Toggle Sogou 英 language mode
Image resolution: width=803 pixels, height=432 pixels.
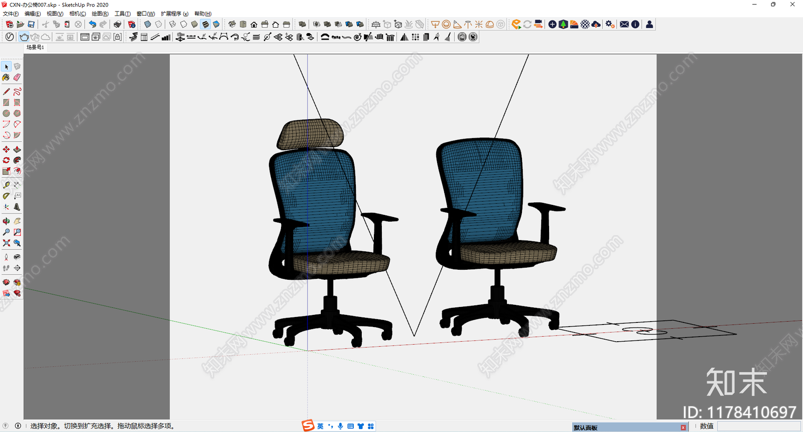(x=320, y=426)
